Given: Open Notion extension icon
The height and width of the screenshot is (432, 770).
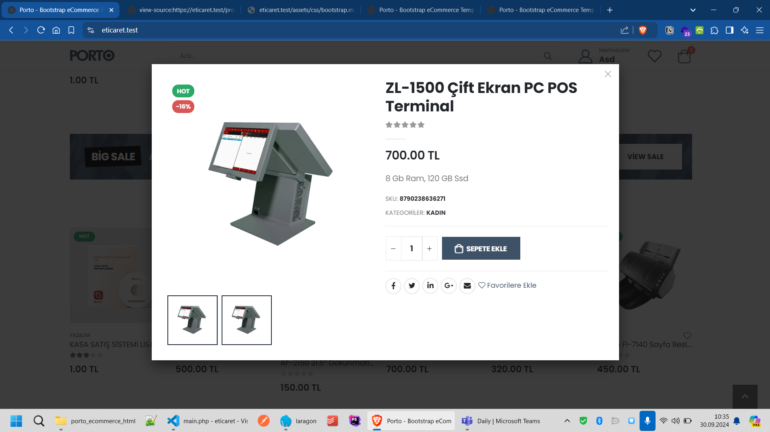Looking at the screenshot, I should [669, 30].
